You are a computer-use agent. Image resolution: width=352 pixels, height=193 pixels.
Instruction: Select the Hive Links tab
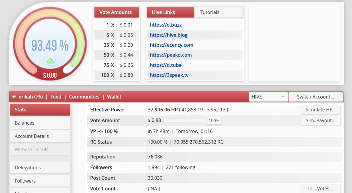tap(170, 12)
